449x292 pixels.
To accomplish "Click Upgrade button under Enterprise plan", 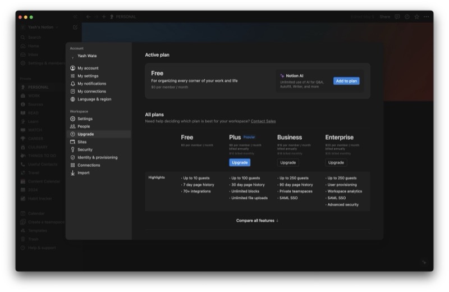I will pyautogui.click(x=336, y=162).
